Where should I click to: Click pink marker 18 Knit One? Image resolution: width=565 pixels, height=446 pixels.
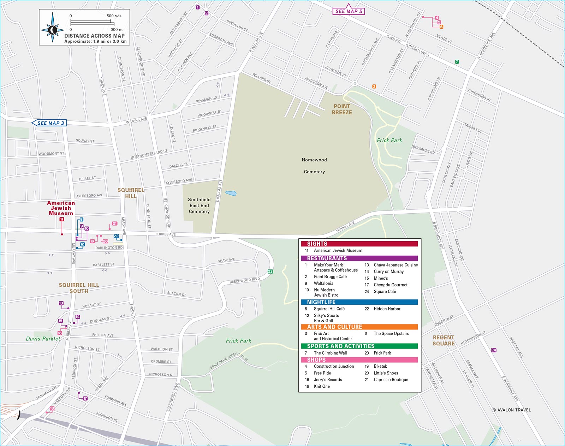click(52, 408)
